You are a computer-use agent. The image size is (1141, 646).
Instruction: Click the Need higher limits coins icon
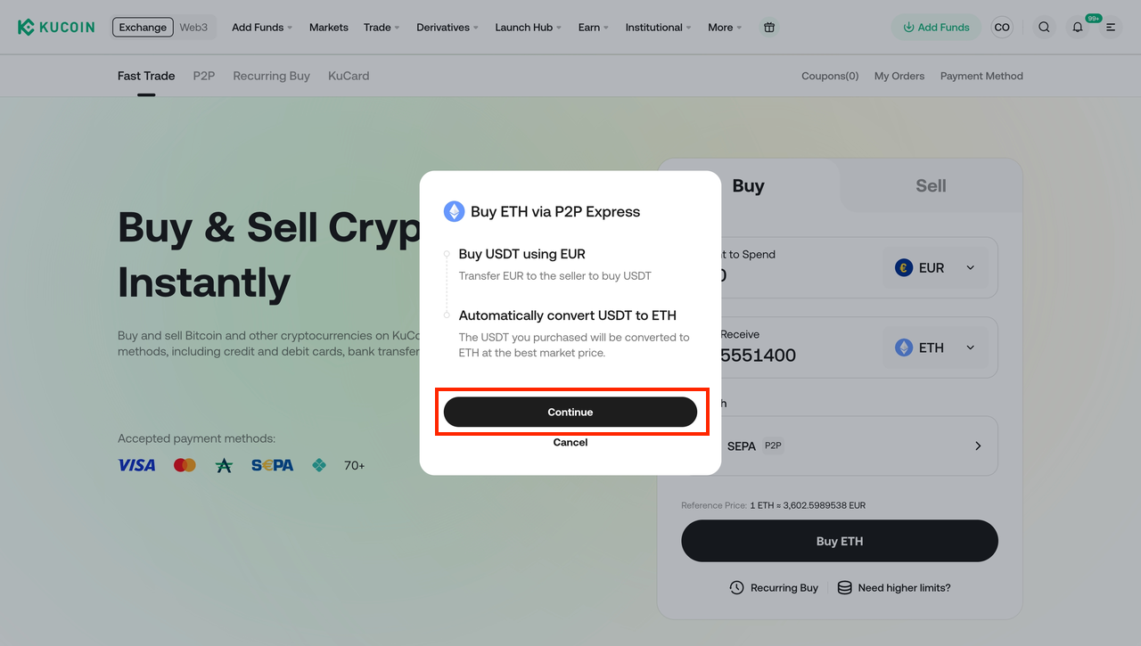(844, 588)
